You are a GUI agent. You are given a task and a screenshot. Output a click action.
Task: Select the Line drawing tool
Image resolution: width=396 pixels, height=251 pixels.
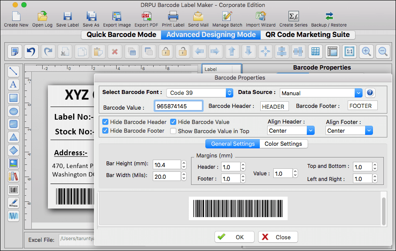coord(13,71)
